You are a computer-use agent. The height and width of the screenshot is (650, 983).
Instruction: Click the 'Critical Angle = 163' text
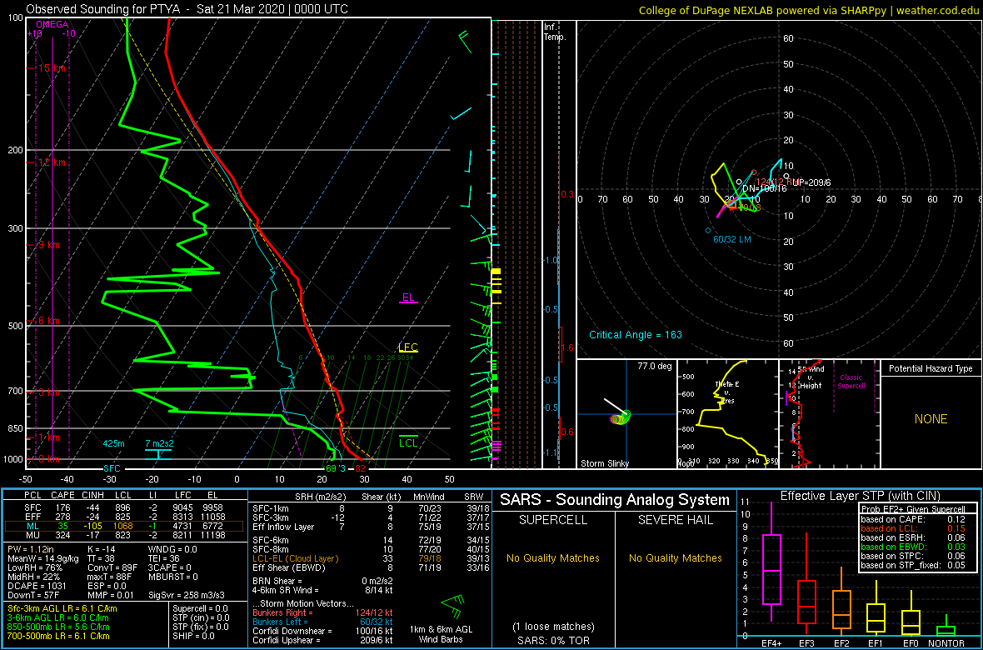(x=636, y=334)
